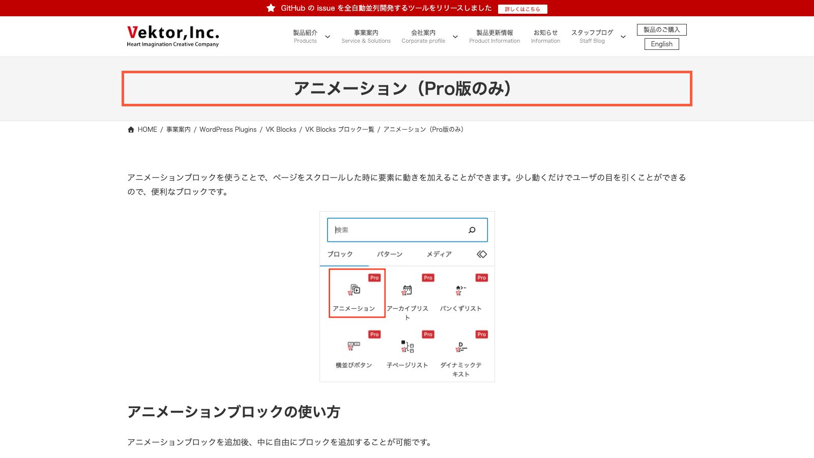The height and width of the screenshot is (458, 814).
Task: Click the ダイナミックテキスト block label text
Action: click(x=461, y=369)
